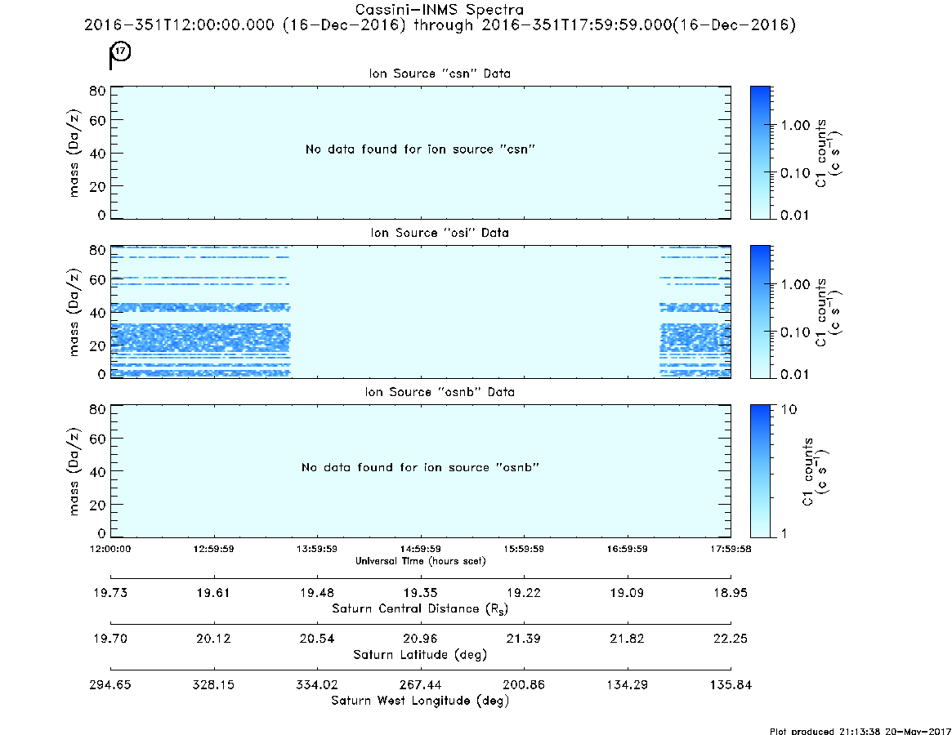Click the "Plot produced 21:13:38 20-May-2017" footer
This screenshot has width=952, height=735.
[x=860, y=731]
